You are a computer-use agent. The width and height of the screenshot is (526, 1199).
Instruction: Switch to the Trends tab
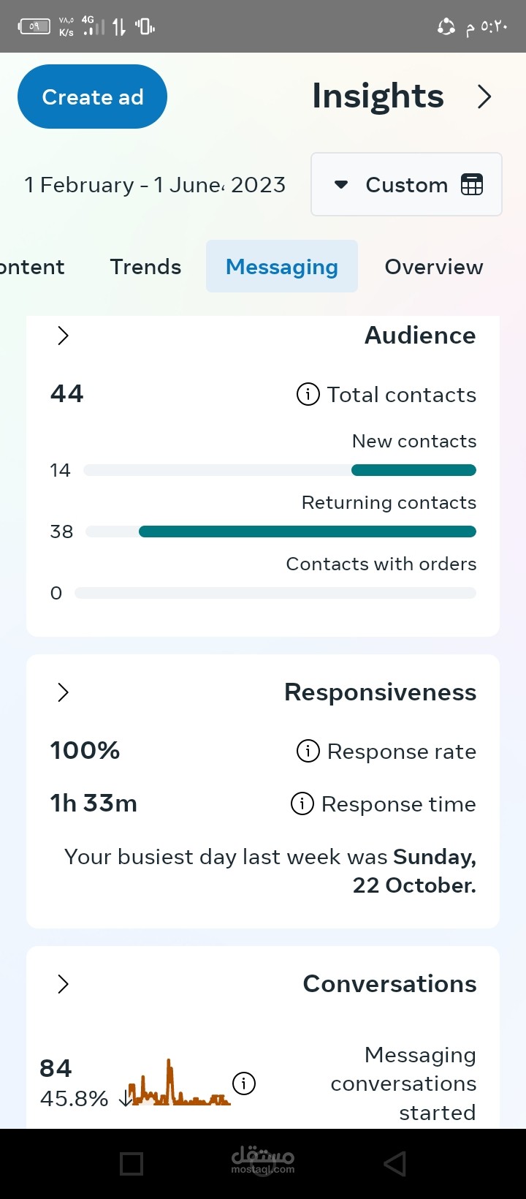(145, 267)
